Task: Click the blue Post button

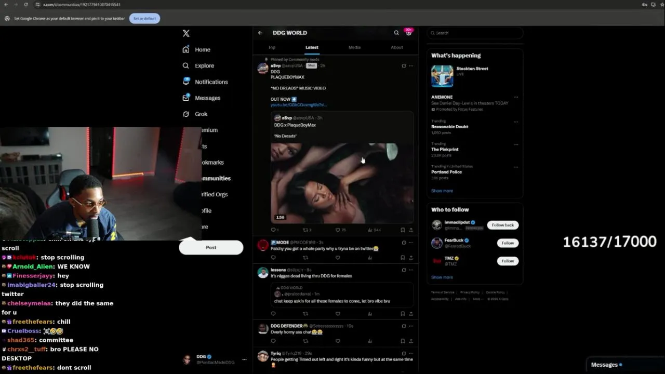Action: pyautogui.click(x=211, y=247)
